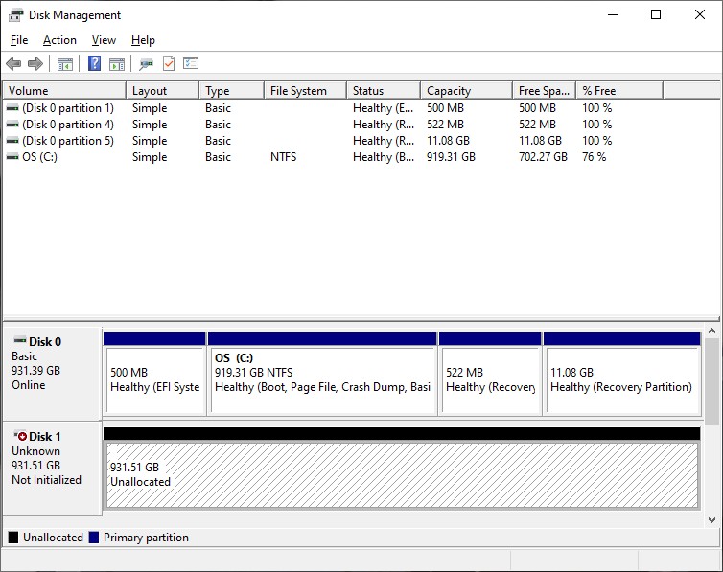Image resolution: width=723 pixels, height=572 pixels.
Task: Toggle the Show/Hide Action Pane icon
Action: (117, 64)
